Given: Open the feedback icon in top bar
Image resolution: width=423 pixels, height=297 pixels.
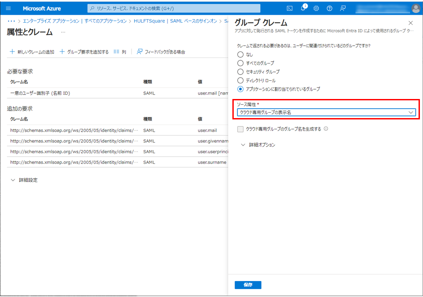Looking at the screenshot, I should pyautogui.click(x=343, y=8).
